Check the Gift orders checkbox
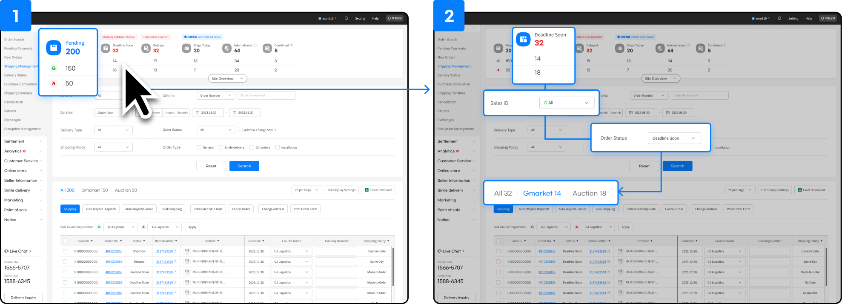Image resolution: width=842 pixels, height=304 pixels. pyautogui.click(x=252, y=147)
